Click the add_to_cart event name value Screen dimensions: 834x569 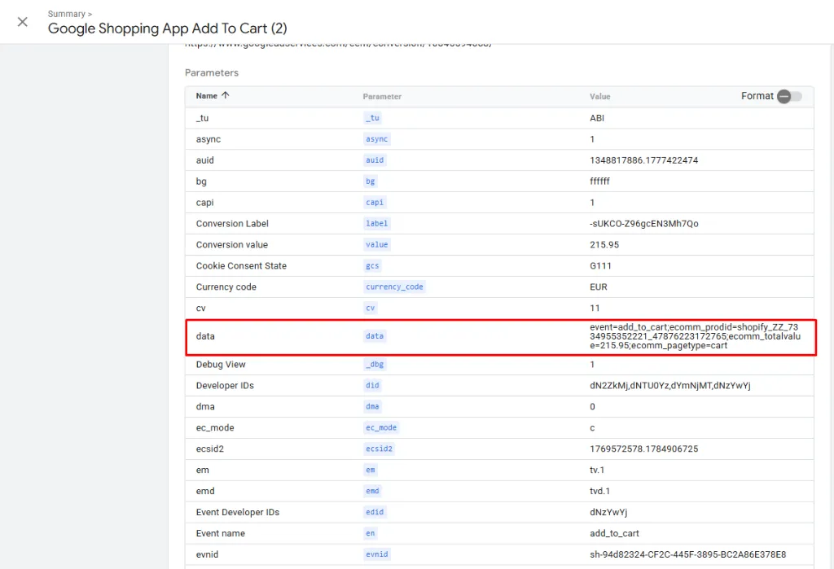[614, 533]
